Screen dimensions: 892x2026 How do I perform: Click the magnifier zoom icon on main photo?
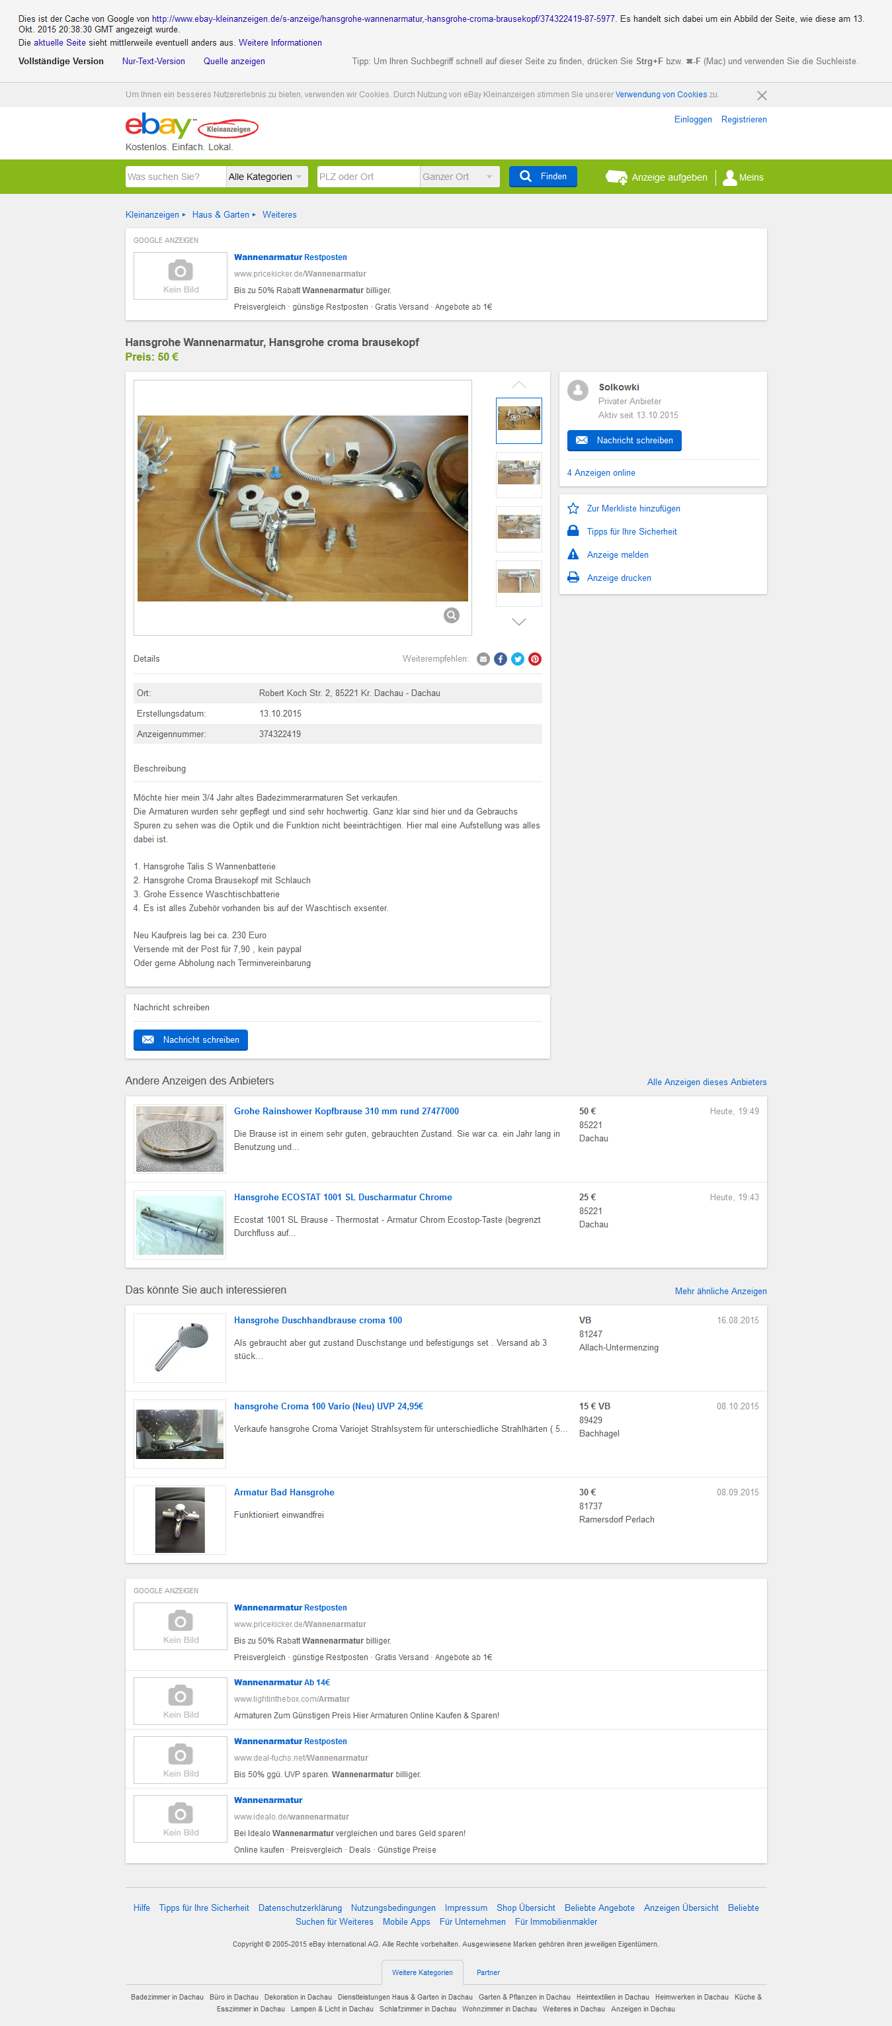click(451, 615)
